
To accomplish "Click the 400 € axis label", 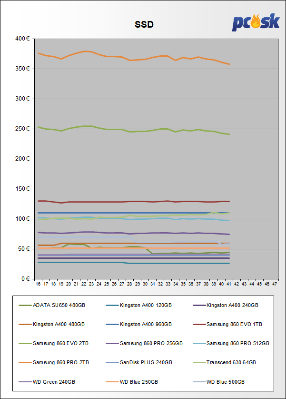I will pyautogui.click(x=22, y=39).
